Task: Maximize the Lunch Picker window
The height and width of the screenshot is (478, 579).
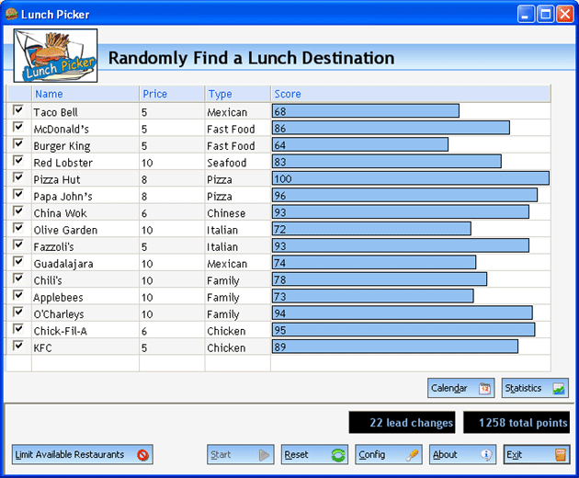Action: (x=545, y=15)
